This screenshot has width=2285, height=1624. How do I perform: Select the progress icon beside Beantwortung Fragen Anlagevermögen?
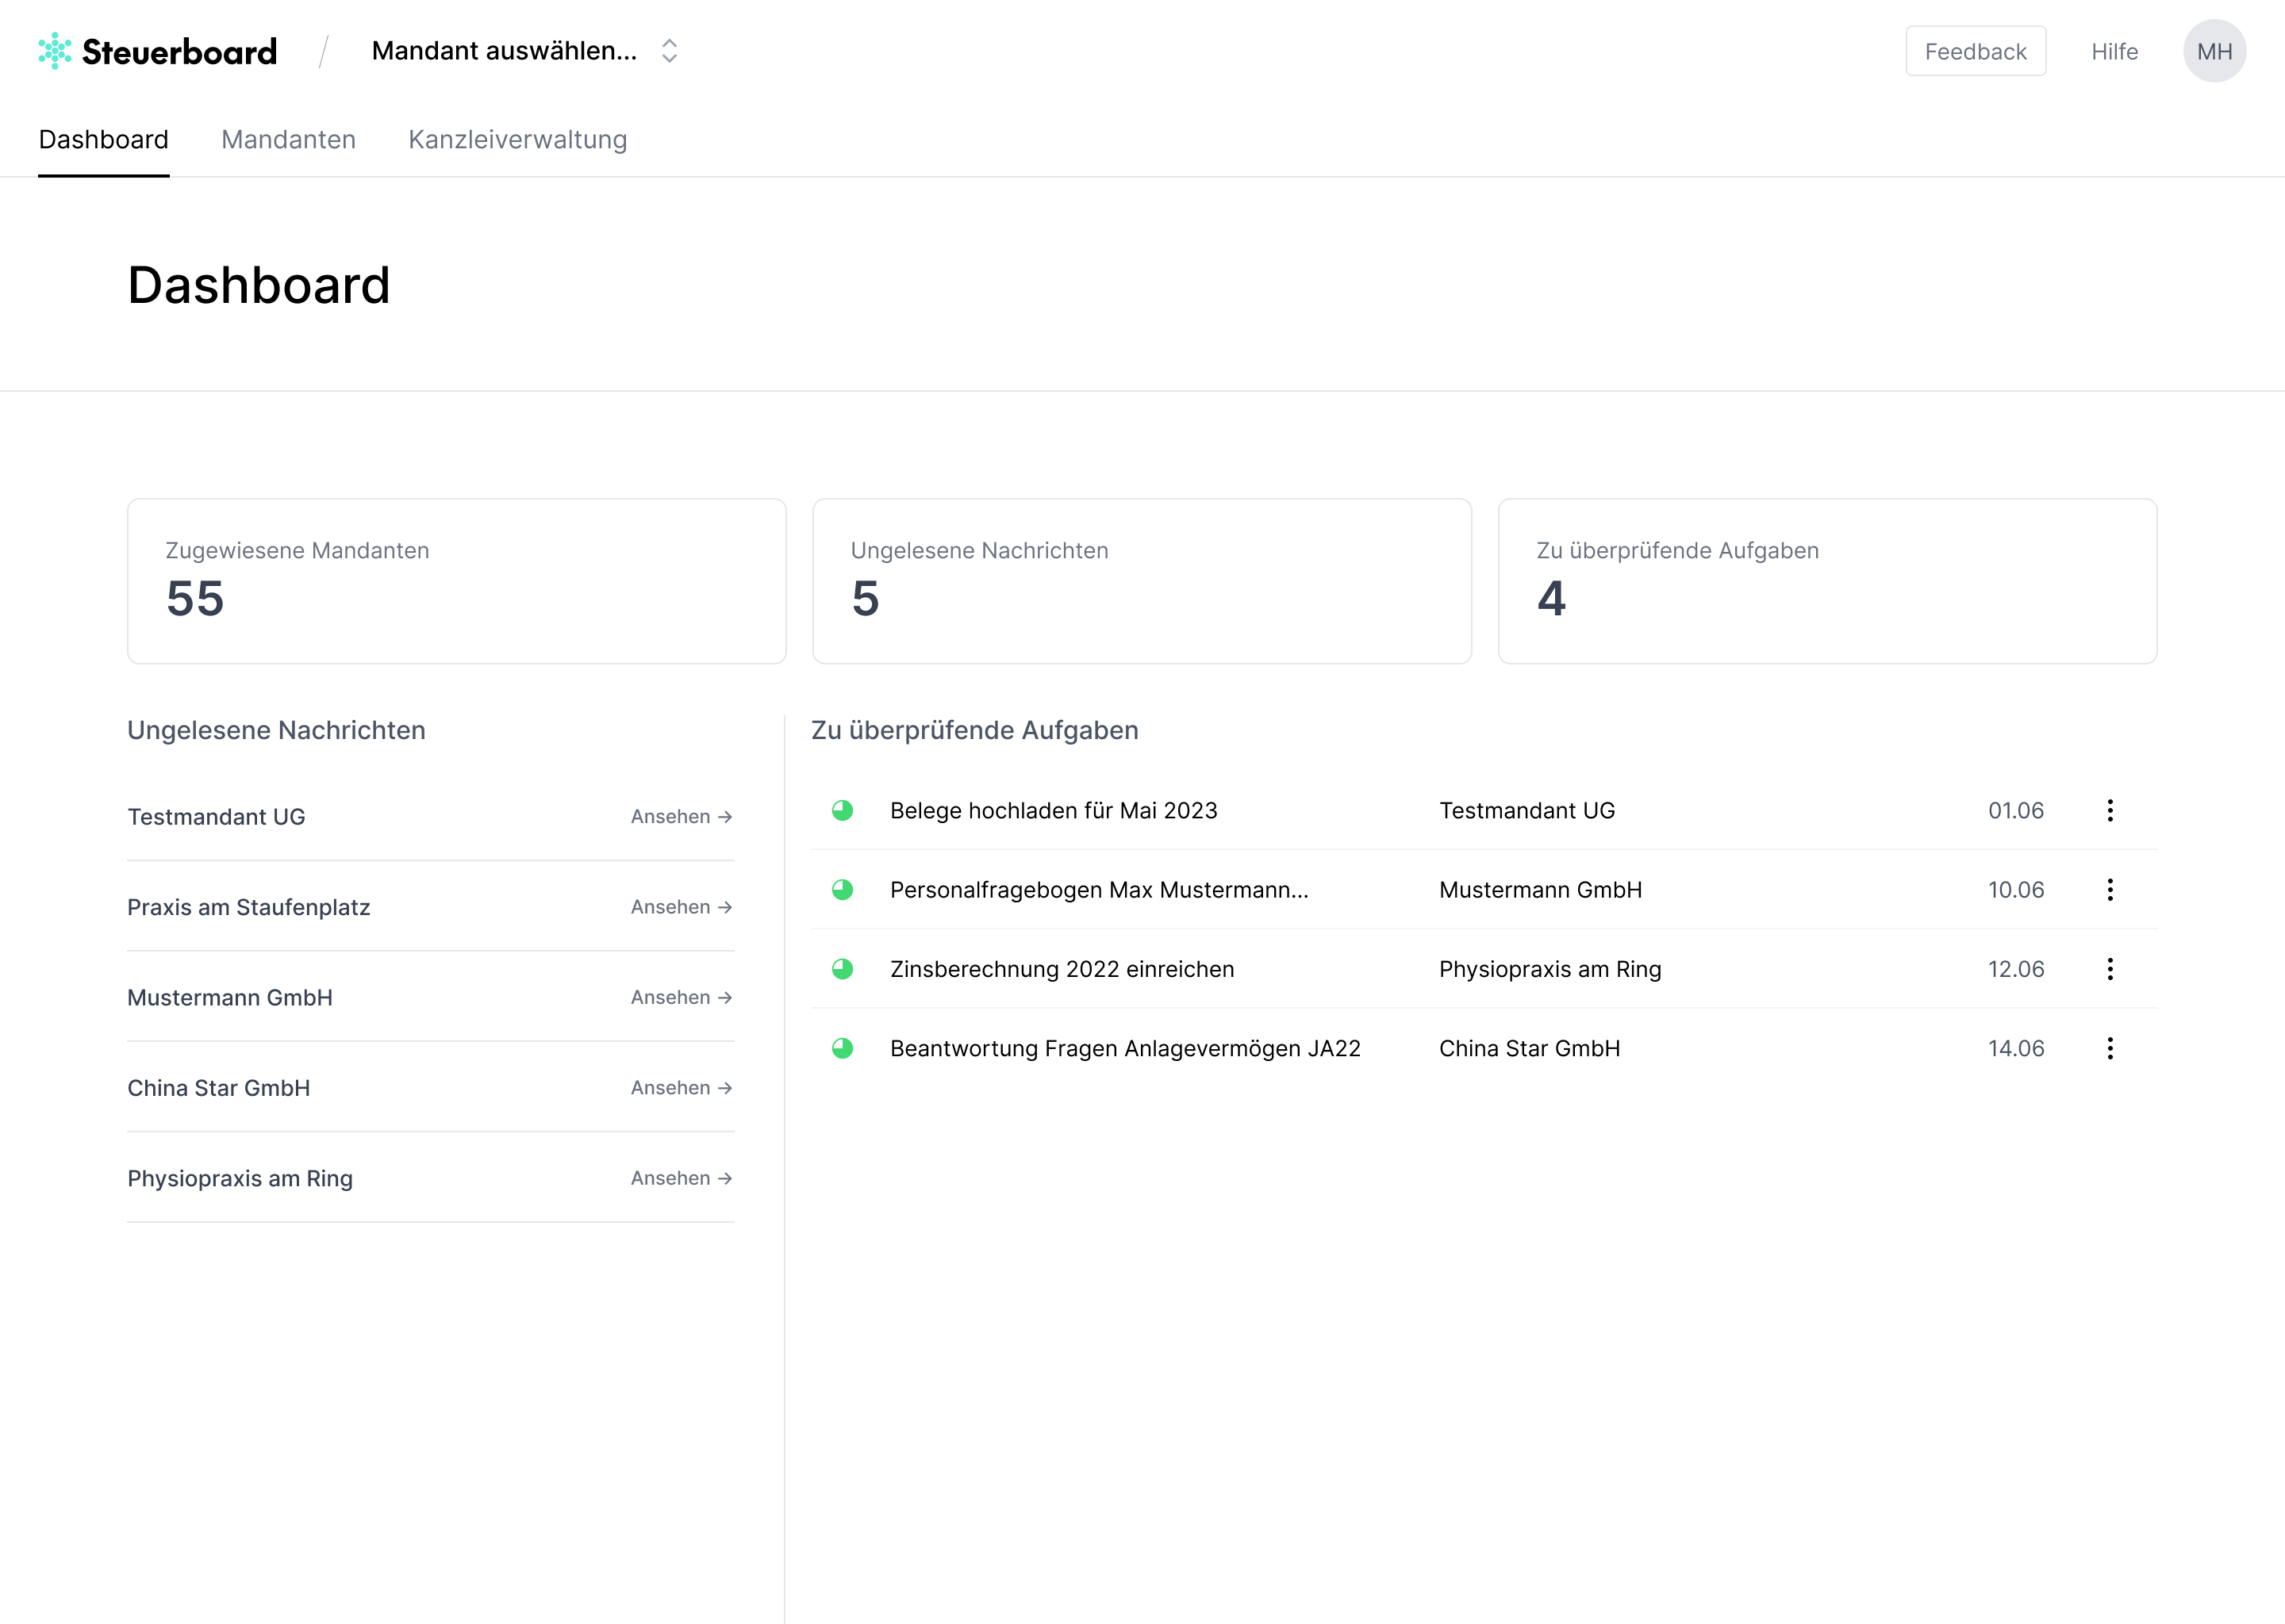843,1048
